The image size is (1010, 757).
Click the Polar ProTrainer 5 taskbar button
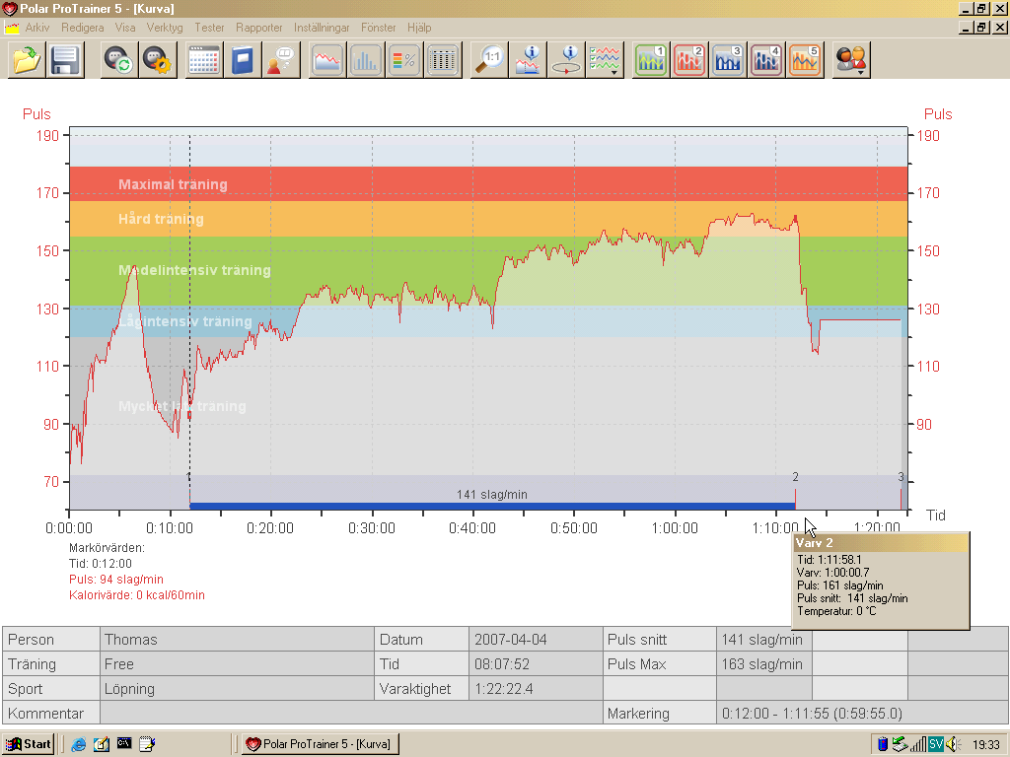(321, 744)
